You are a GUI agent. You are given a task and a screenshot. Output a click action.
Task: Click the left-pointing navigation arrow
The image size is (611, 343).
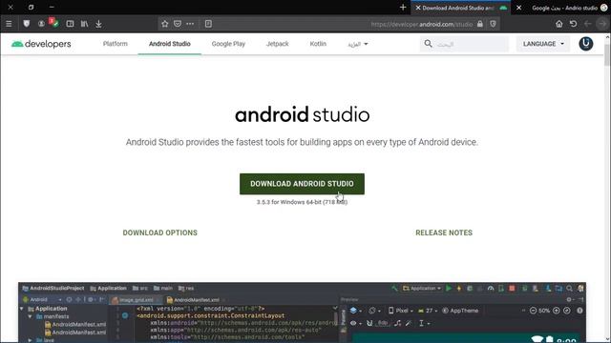(588, 24)
